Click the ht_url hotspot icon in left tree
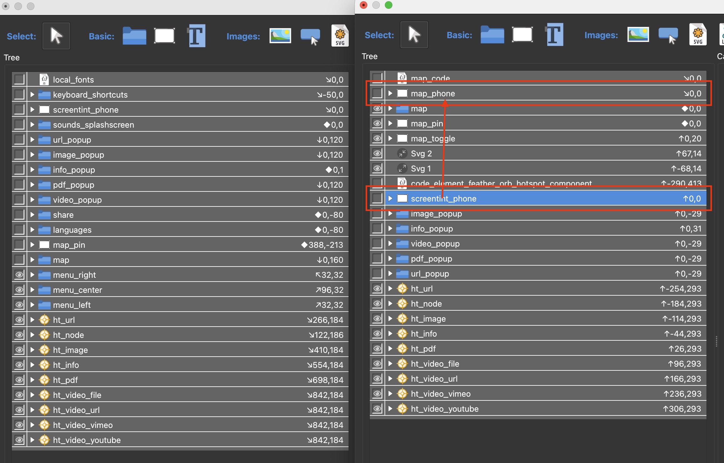 point(44,320)
